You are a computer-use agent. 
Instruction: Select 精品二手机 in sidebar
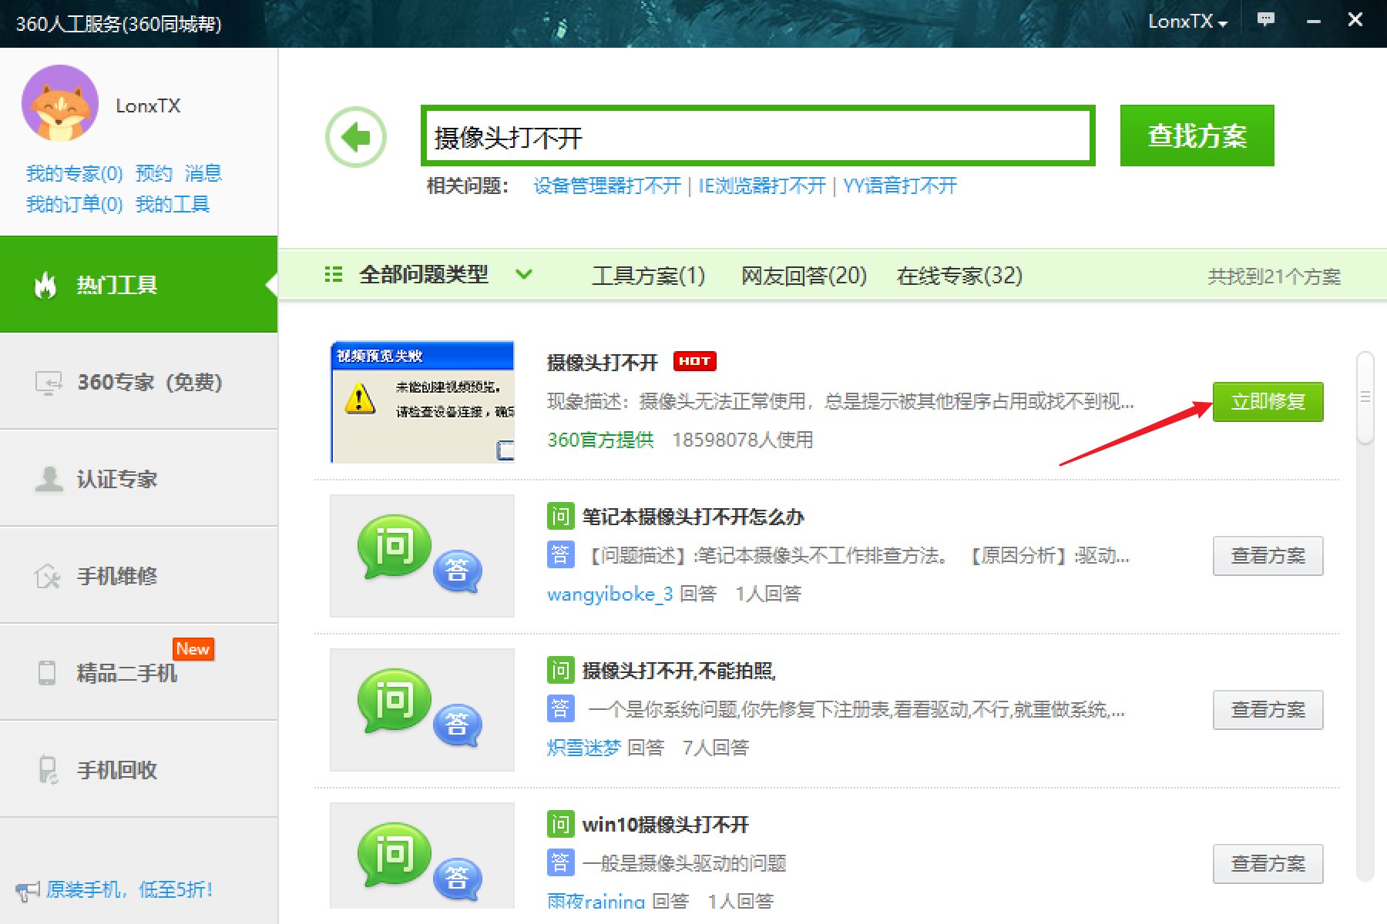pos(139,673)
